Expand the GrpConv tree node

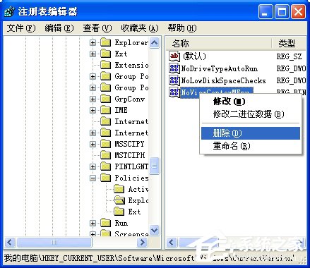[93, 99]
